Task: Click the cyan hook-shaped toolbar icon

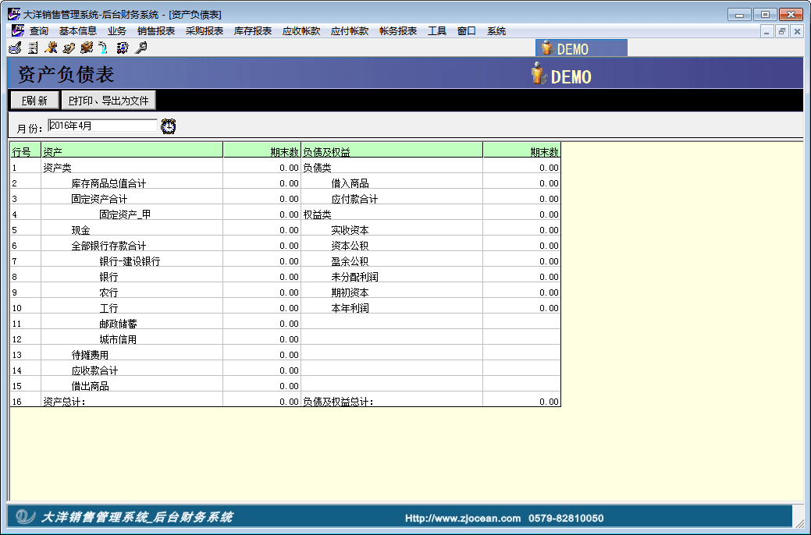Action: 102,48
